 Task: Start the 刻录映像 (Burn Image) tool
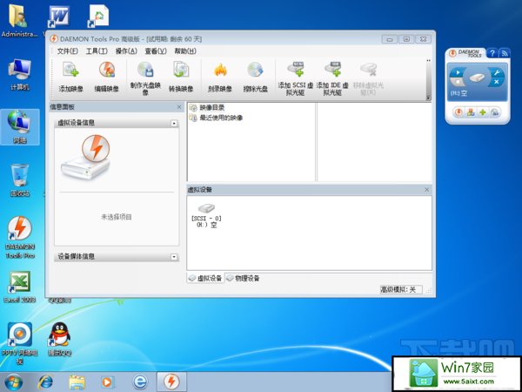pos(220,77)
